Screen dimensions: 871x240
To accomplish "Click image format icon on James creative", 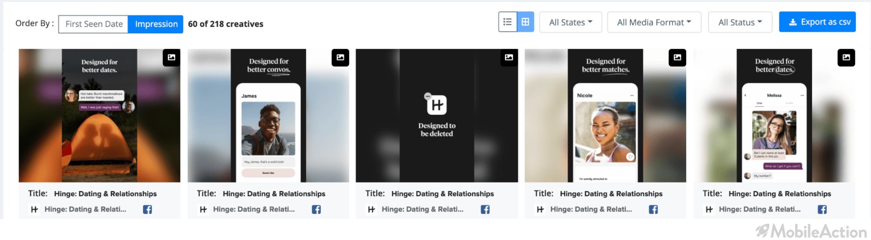I will click(340, 57).
